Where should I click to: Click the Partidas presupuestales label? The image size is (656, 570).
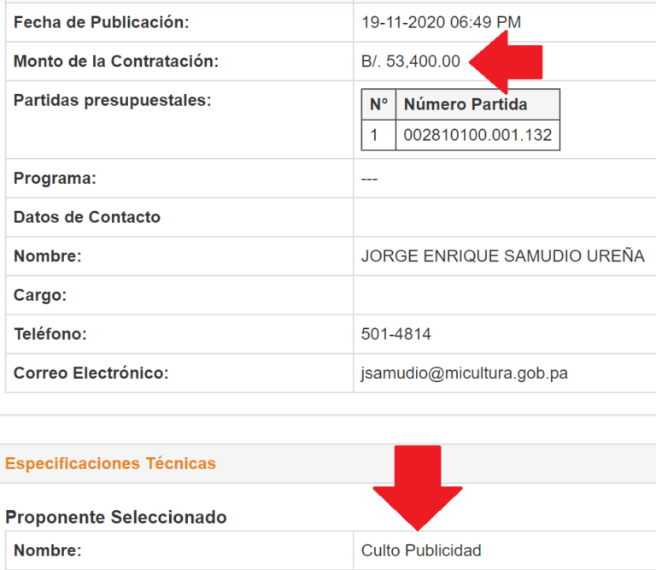tap(113, 101)
